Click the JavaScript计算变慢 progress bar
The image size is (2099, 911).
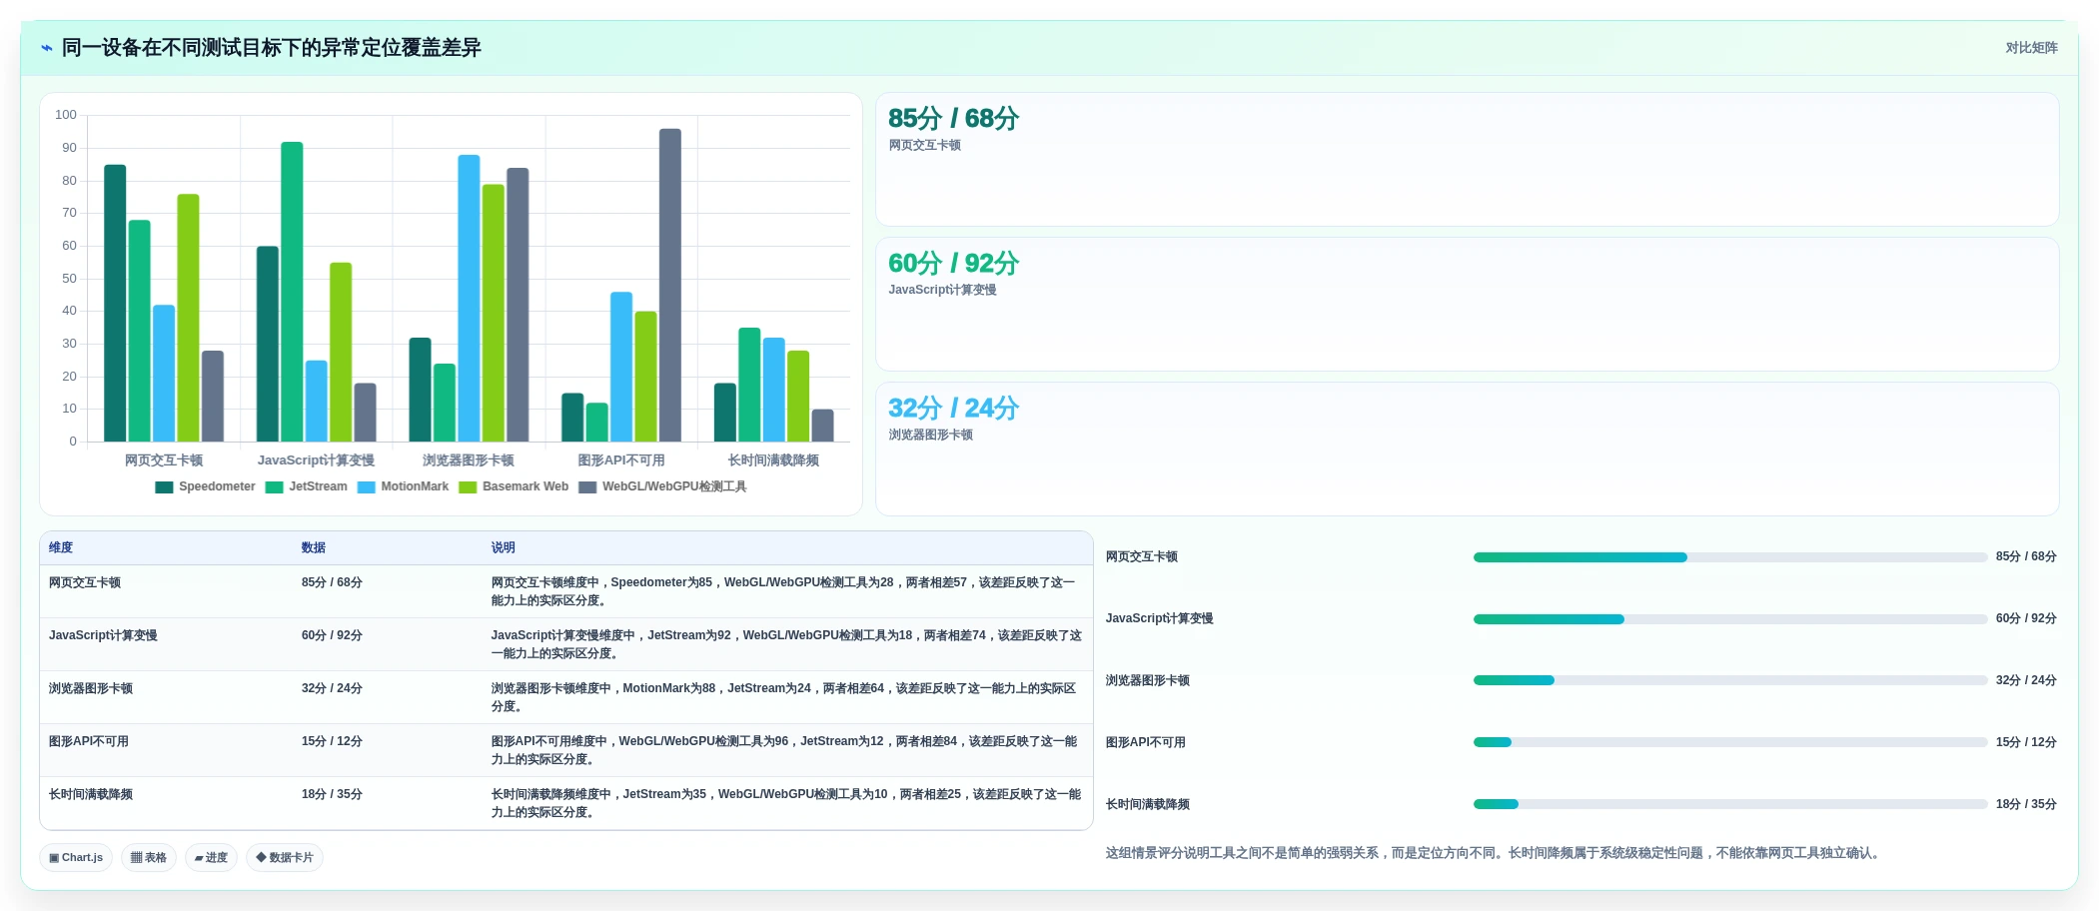[1729, 619]
